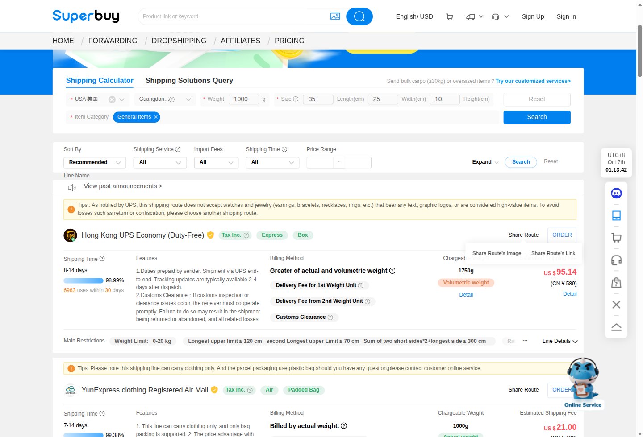The image size is (643, 437).
Task: Click the blue Search button in calculator
Action: (537, 117)
